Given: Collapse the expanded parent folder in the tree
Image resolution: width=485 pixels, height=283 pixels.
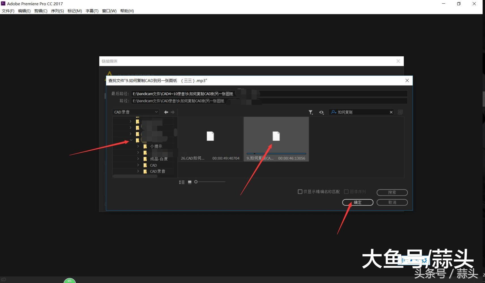Looking at the screenshot, I should point(131,140).
